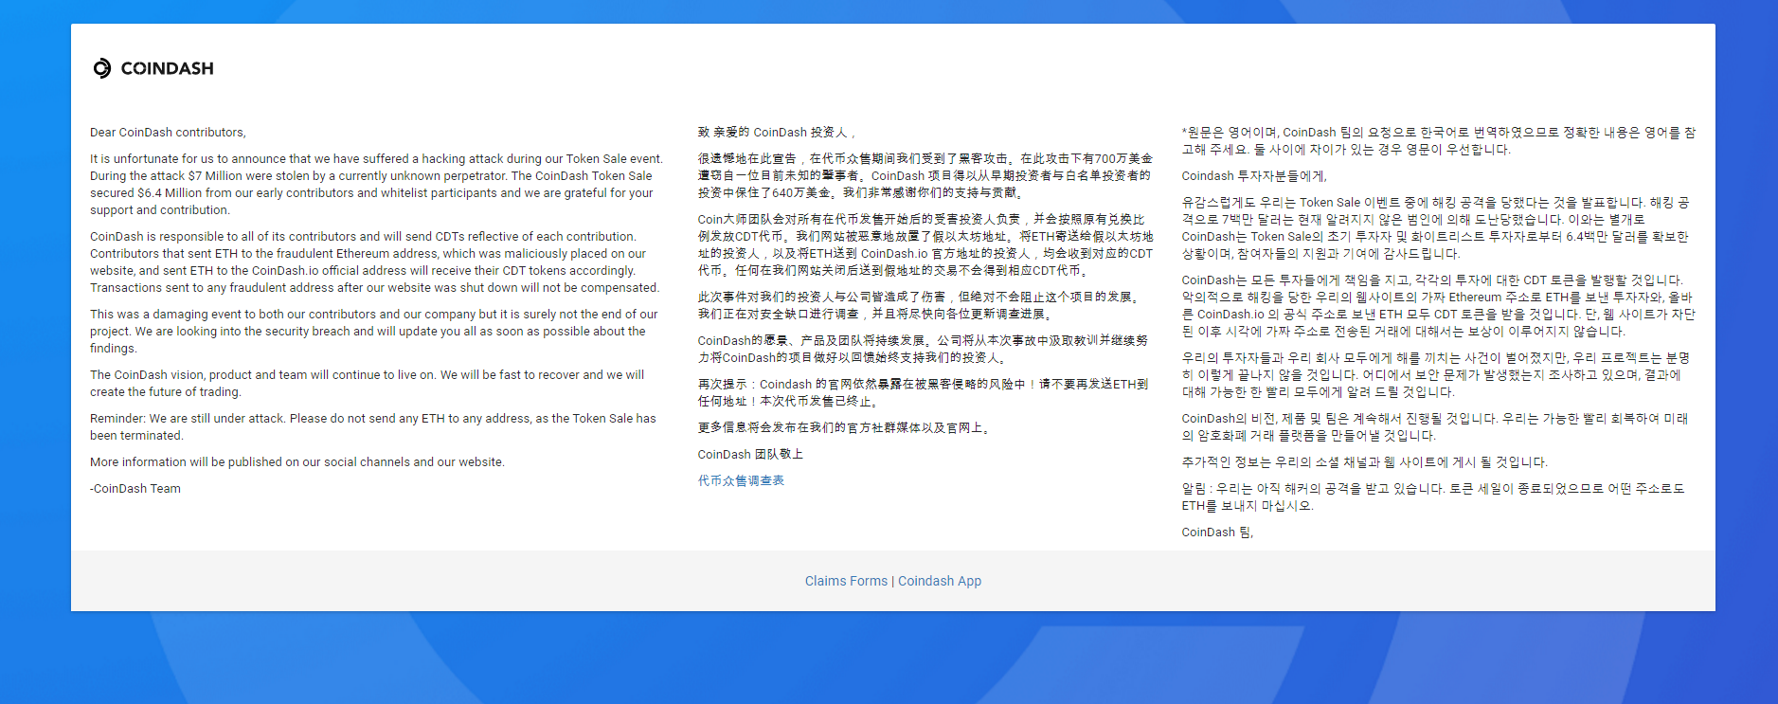This screenshot has height=704, width=1778.
Task: Click the 'More information will be published' sentence
Action: click(x=297, y=462)
